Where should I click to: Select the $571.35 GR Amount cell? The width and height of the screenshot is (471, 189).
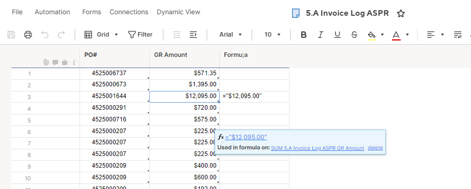185,74
